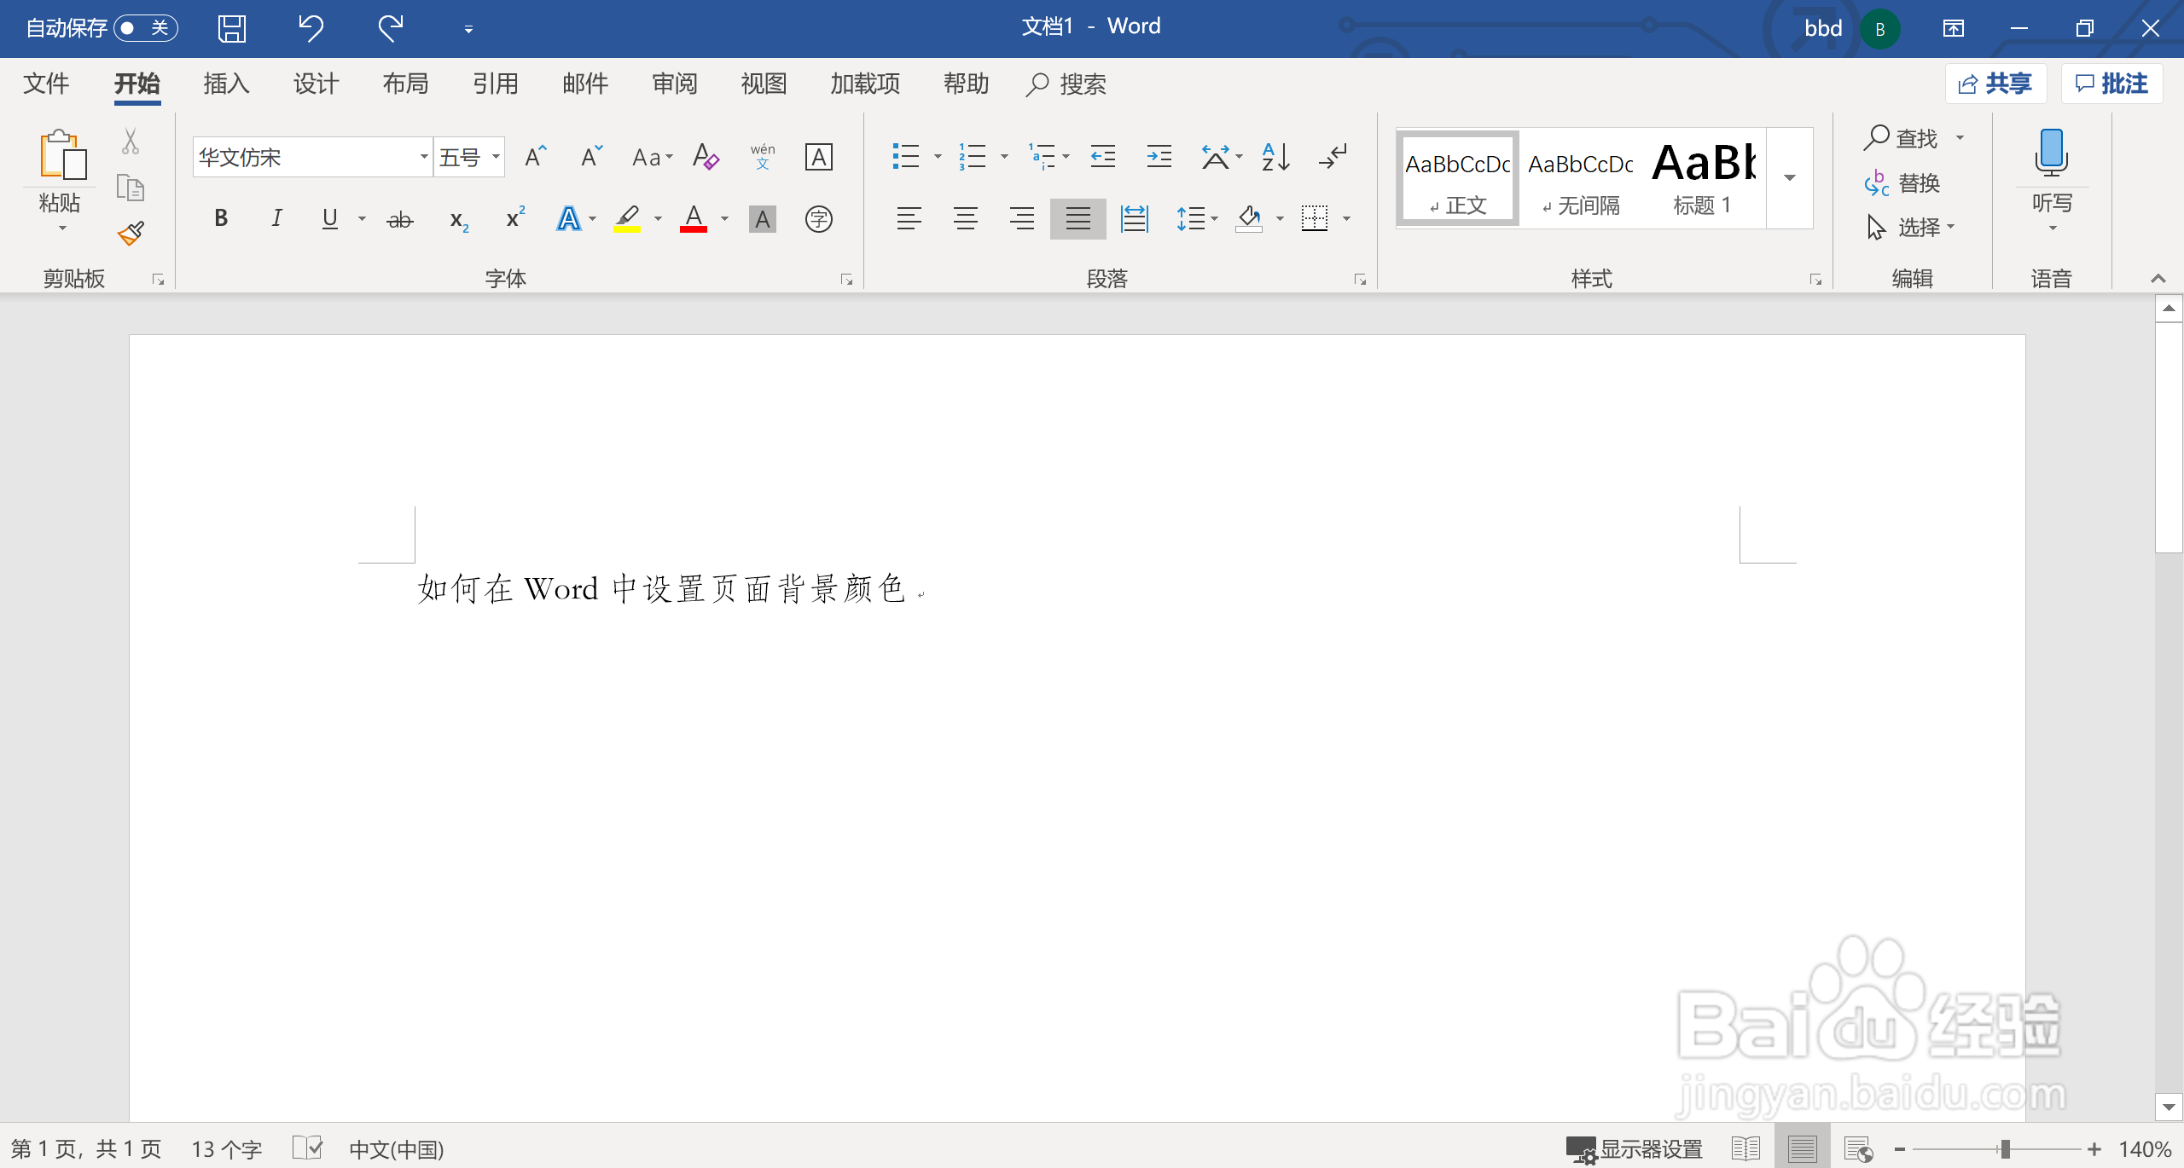Image resolution: width=2184 pixels, height=1168 pixels.
Task: Click the Format Painter brush icon
Action: (131, 233)
